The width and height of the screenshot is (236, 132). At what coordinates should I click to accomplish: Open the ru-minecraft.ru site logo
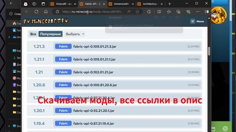(x=46, y=21)
